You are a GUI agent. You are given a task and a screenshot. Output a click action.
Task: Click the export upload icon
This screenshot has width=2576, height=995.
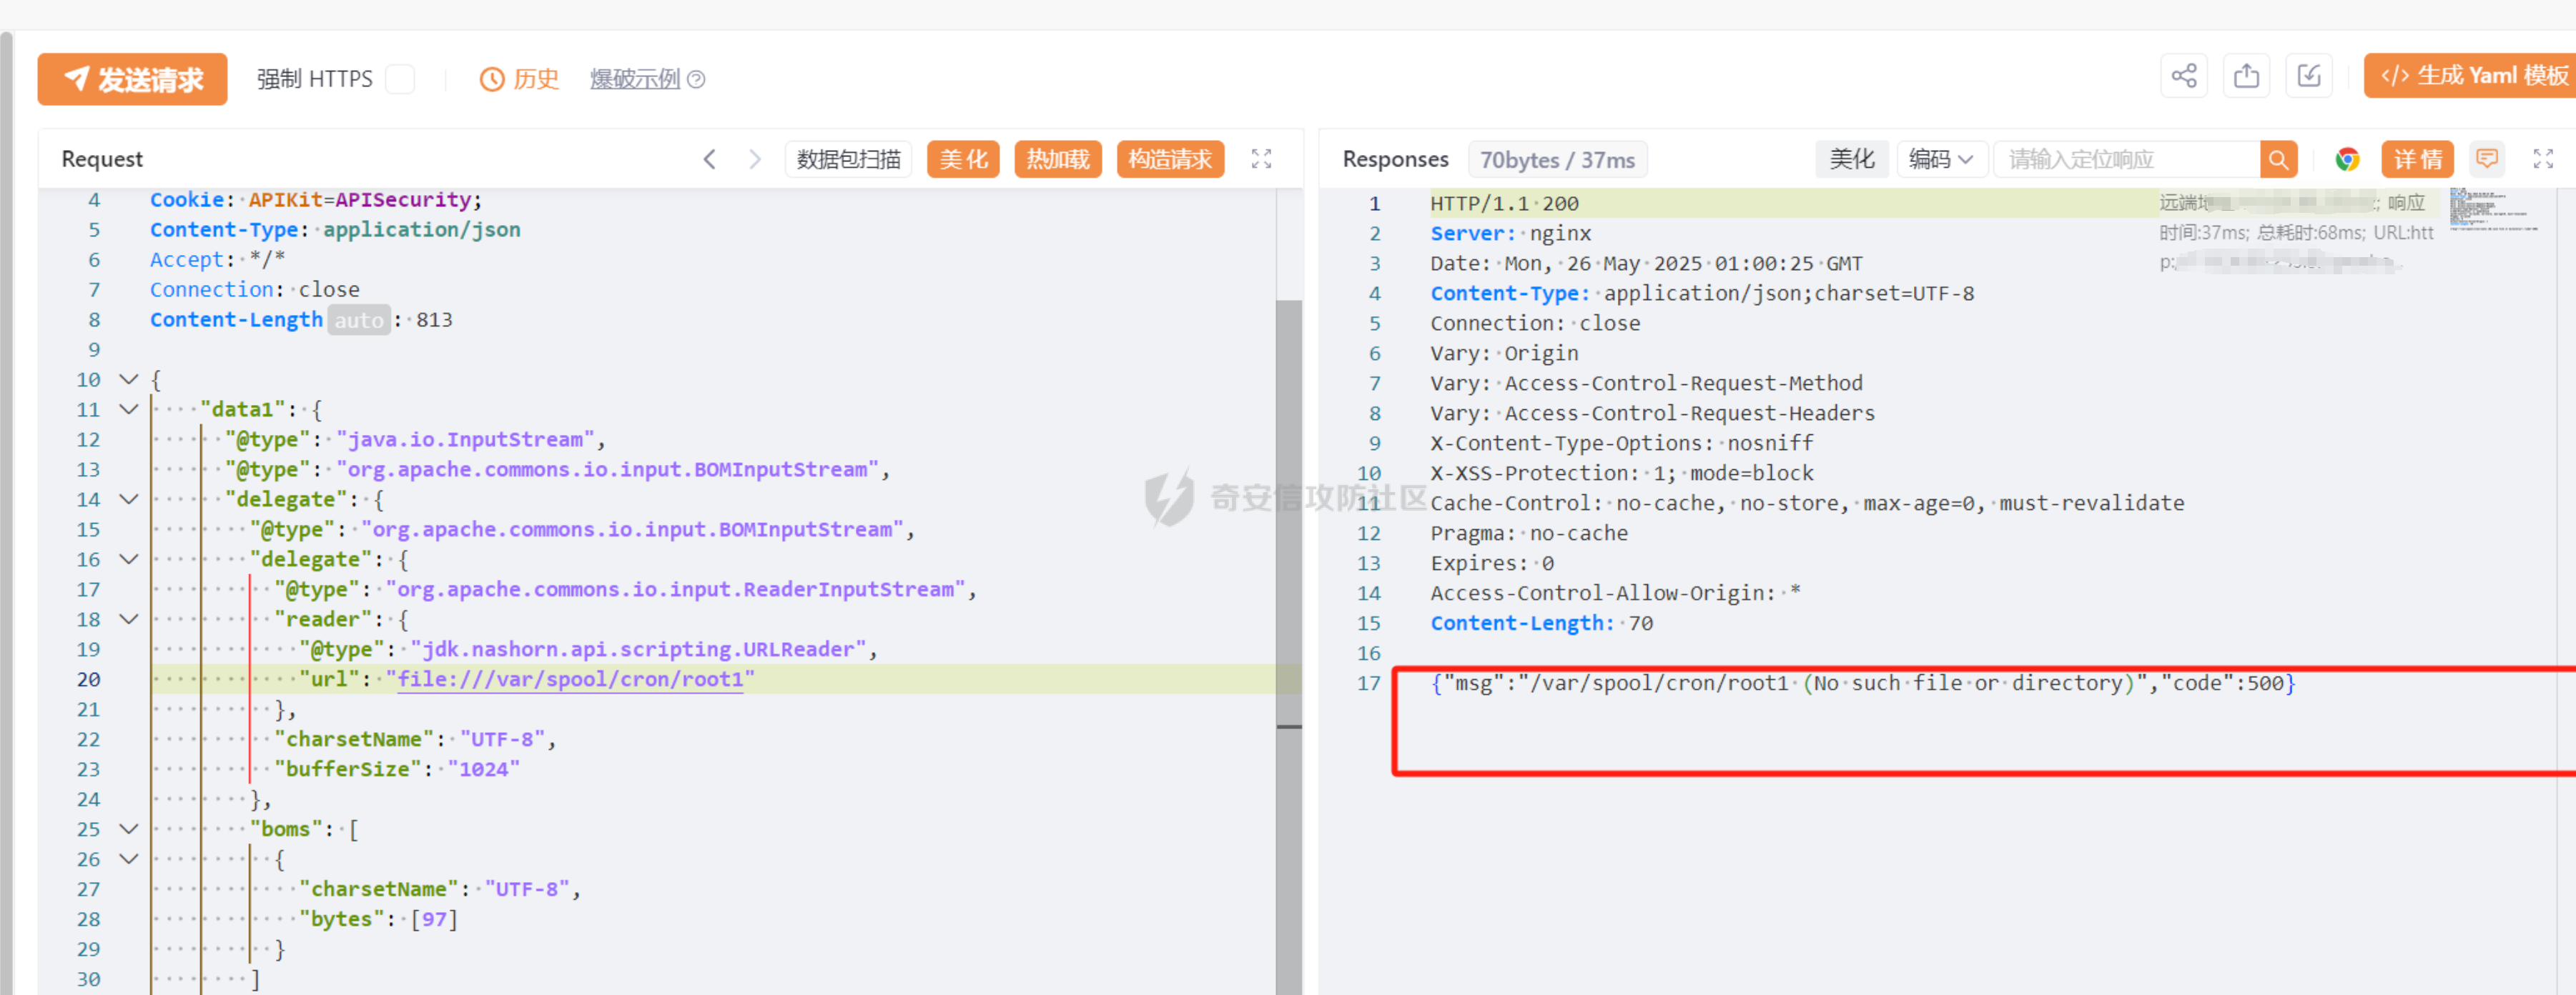2246,76
